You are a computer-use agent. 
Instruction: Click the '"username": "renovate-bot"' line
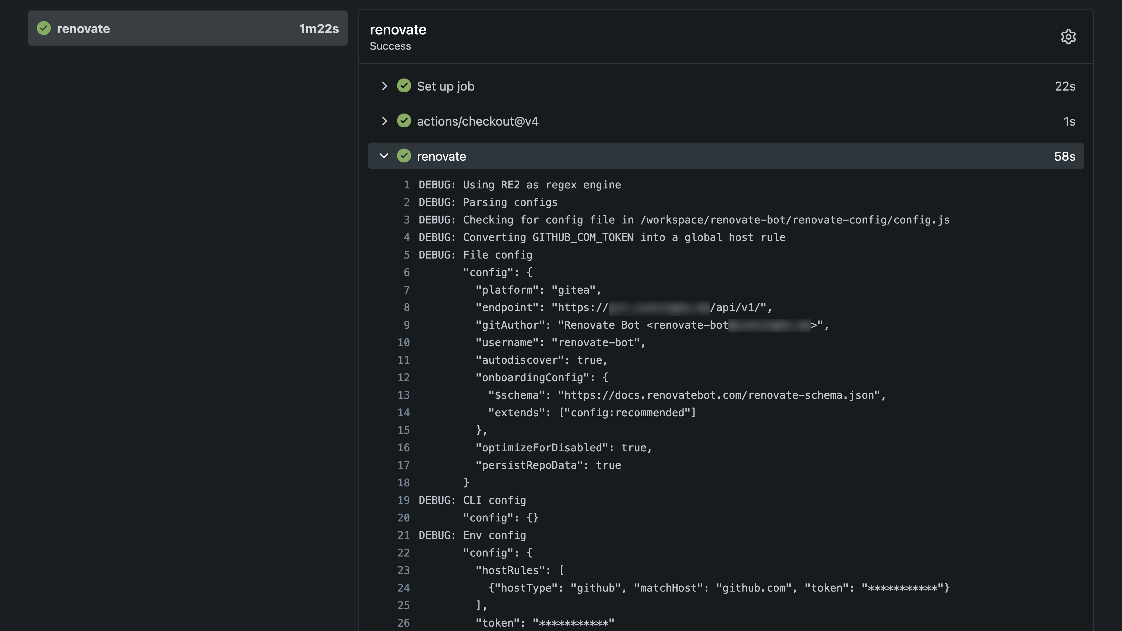pyautogui.click(x=561, y=343)
